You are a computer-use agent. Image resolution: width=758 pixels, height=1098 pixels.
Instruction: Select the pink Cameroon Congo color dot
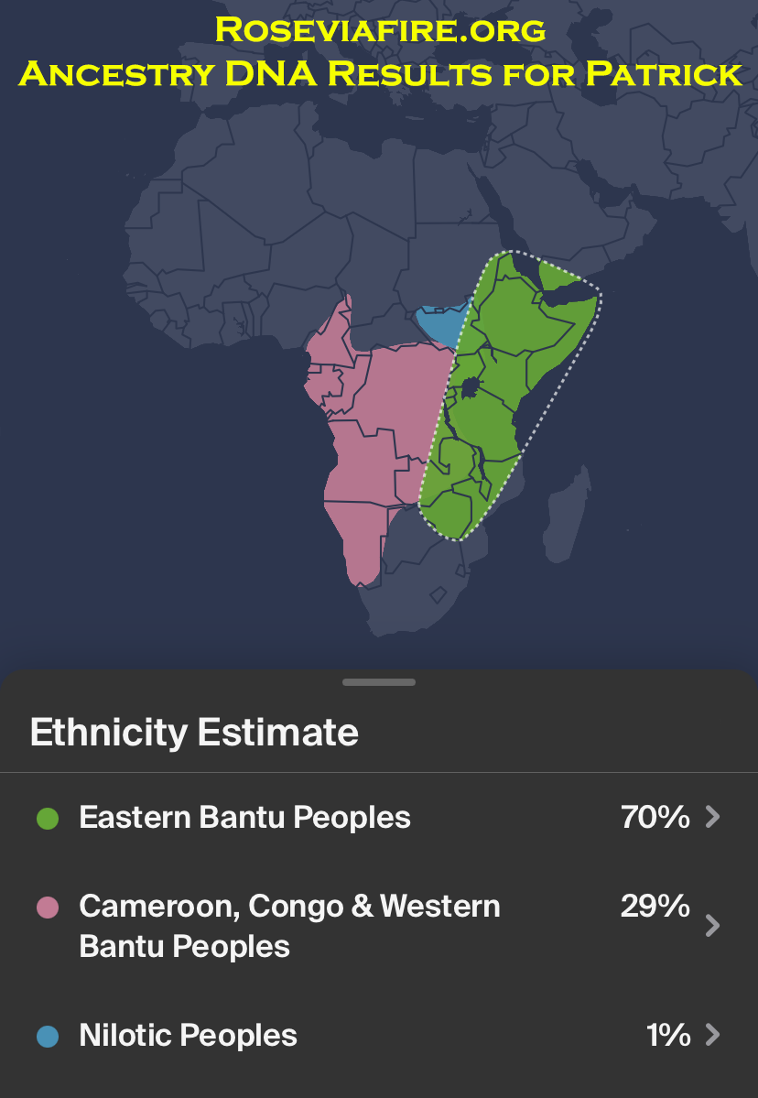[x=48, y=907]
